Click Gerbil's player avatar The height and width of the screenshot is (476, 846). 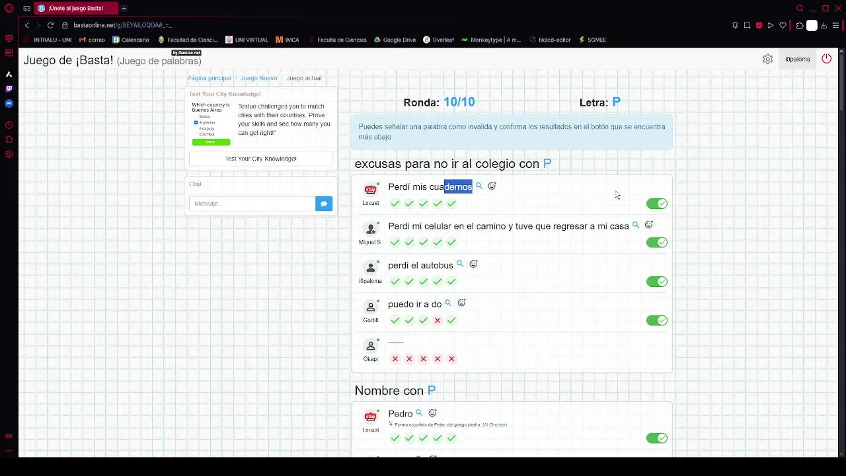371,307
